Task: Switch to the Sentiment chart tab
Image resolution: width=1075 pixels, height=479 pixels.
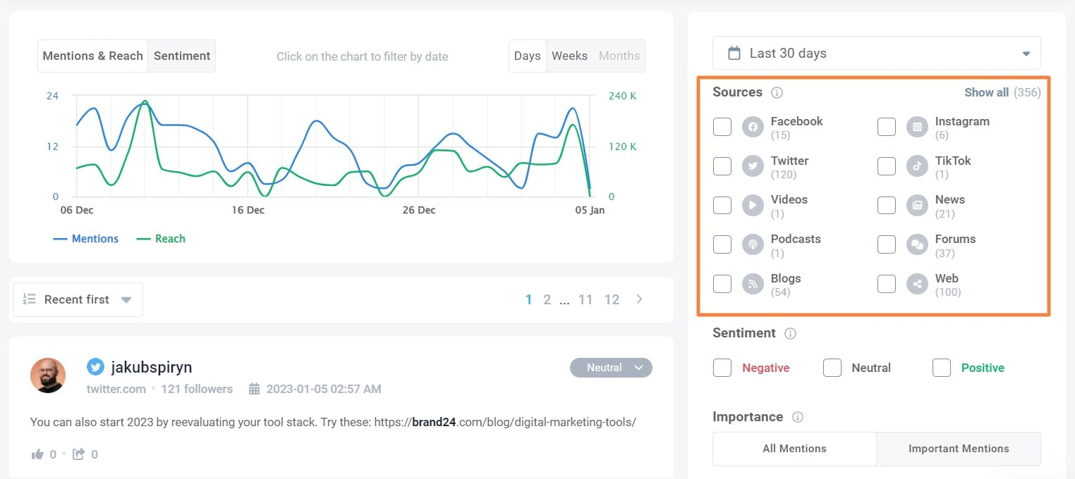Action: (182, 56)
